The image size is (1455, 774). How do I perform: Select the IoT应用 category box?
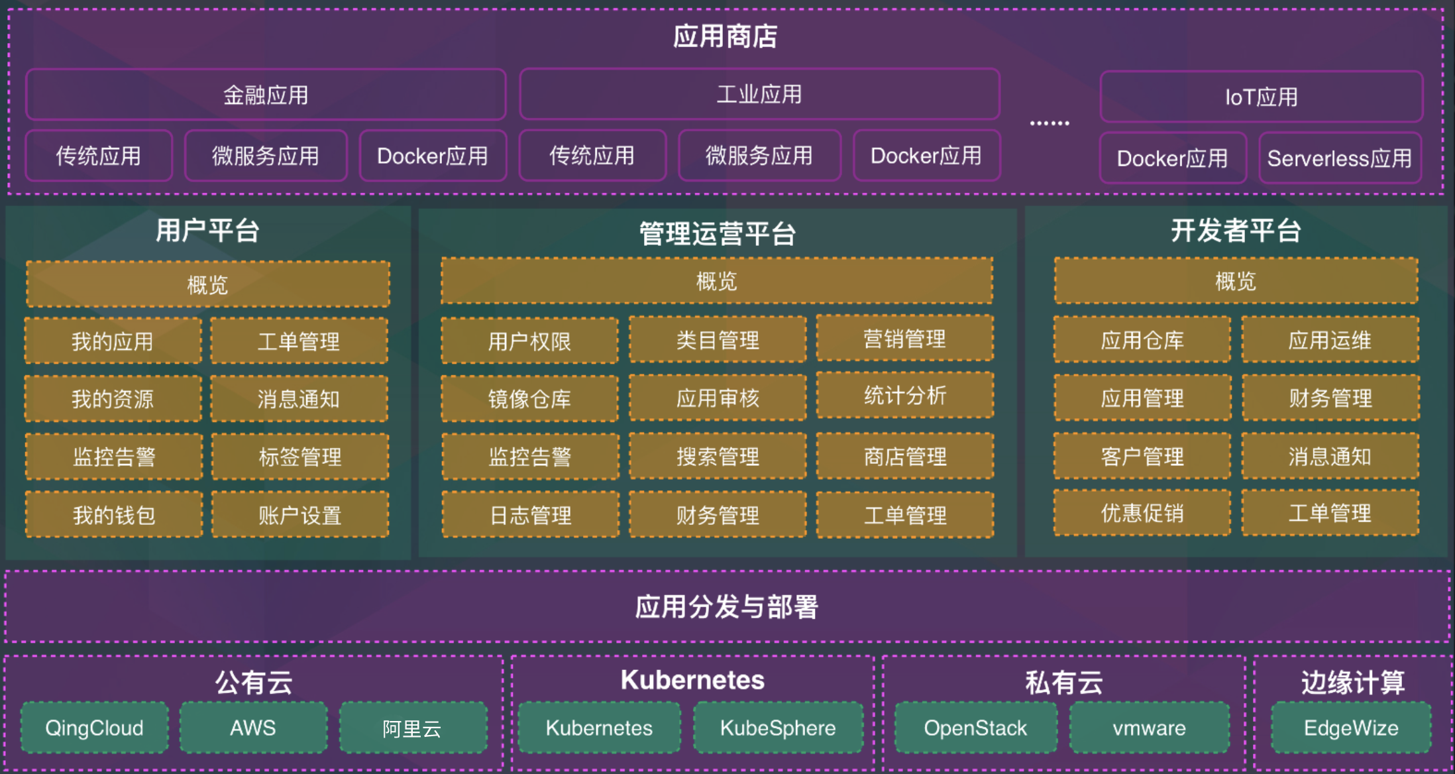(x=1261, y=97)
